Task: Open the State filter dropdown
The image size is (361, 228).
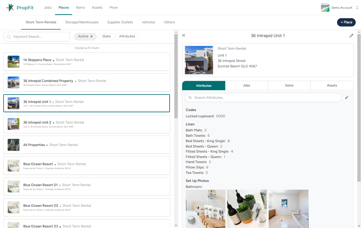Action: pos(106,37)
